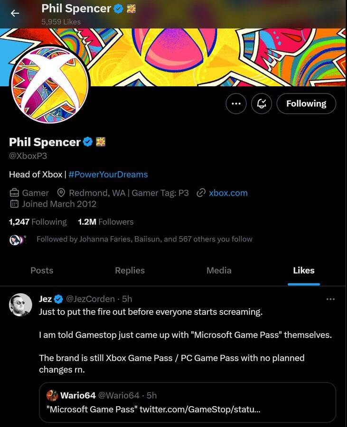Image resolution: width=347 pixels, height=427 pixels.
Task: Toggle the notification bell for Phil Spencer
Action: 262,103
